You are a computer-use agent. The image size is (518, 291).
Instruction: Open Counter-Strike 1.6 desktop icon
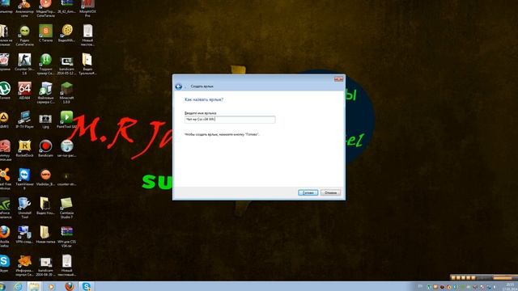(x=24, y=64)
